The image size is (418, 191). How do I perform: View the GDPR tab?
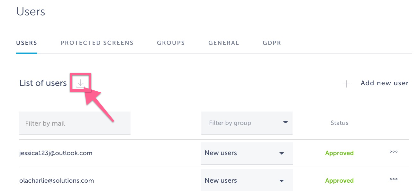coord(272,43)
